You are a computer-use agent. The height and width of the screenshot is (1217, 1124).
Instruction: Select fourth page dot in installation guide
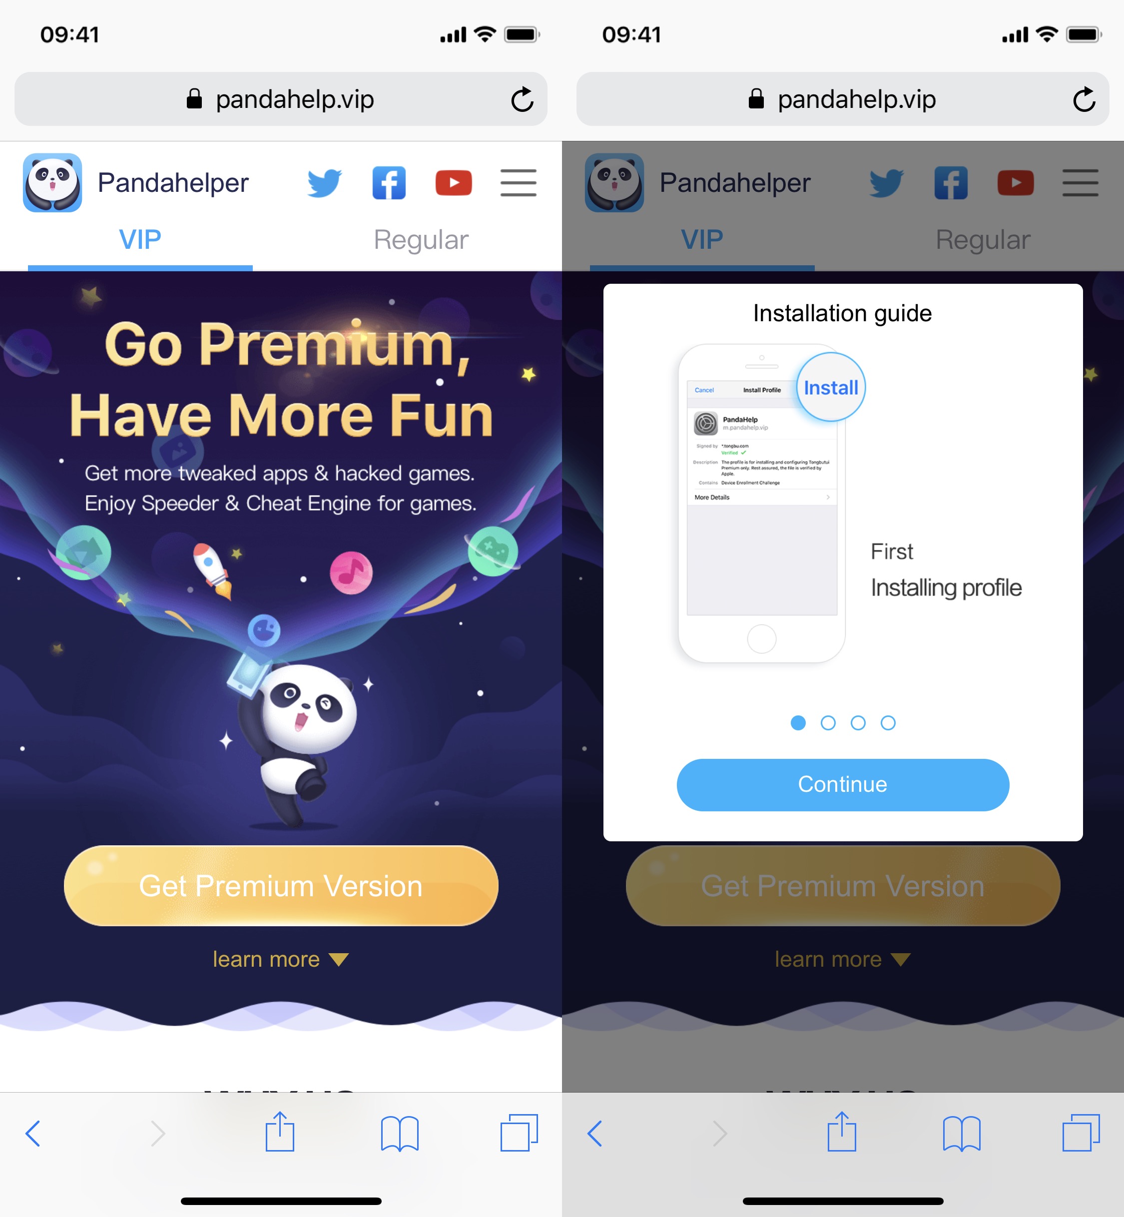(x=888, y=722)
